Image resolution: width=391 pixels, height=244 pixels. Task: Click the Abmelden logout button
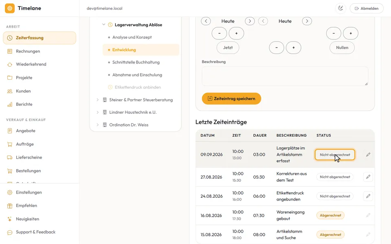pos(367,8)
